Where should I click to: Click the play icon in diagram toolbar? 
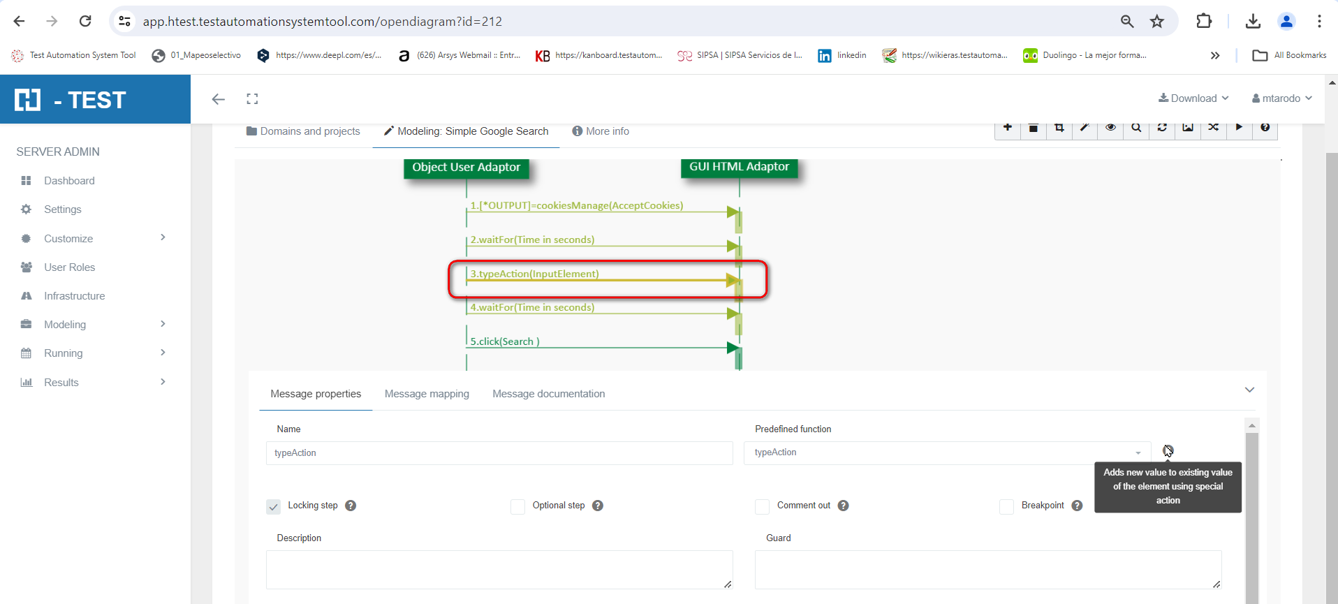coord(1239,128)
